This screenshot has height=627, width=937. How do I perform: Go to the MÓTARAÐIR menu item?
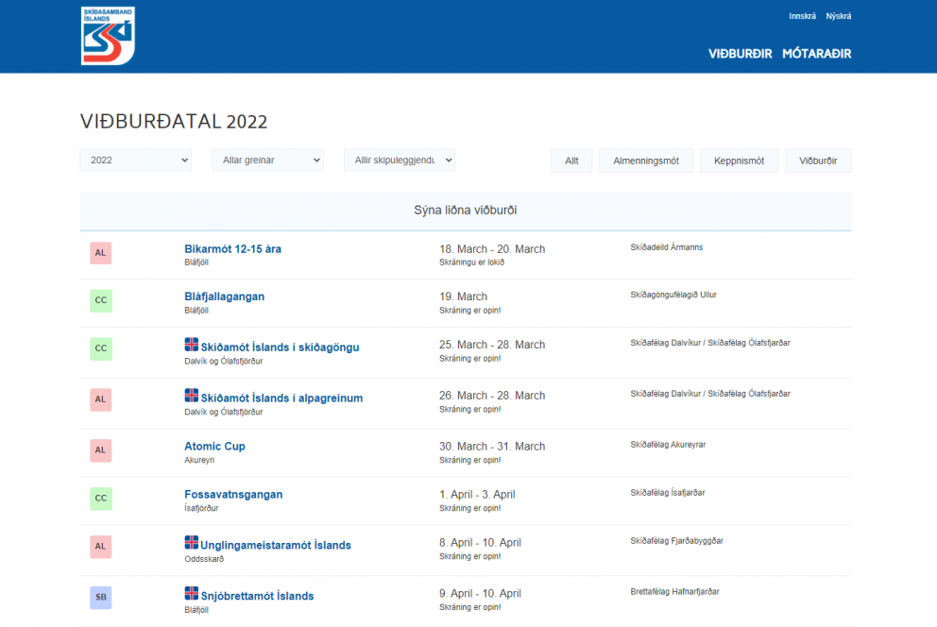coord(816,54)
